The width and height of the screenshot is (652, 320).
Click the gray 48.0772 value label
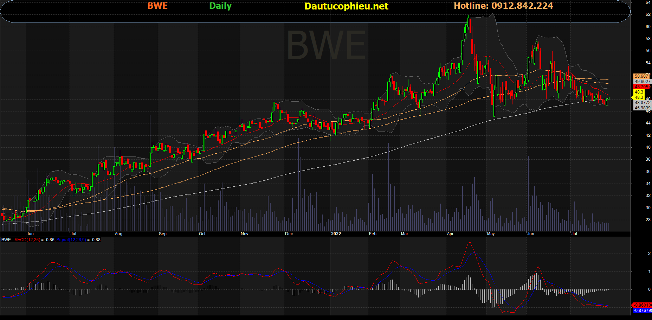click(642, 103)
